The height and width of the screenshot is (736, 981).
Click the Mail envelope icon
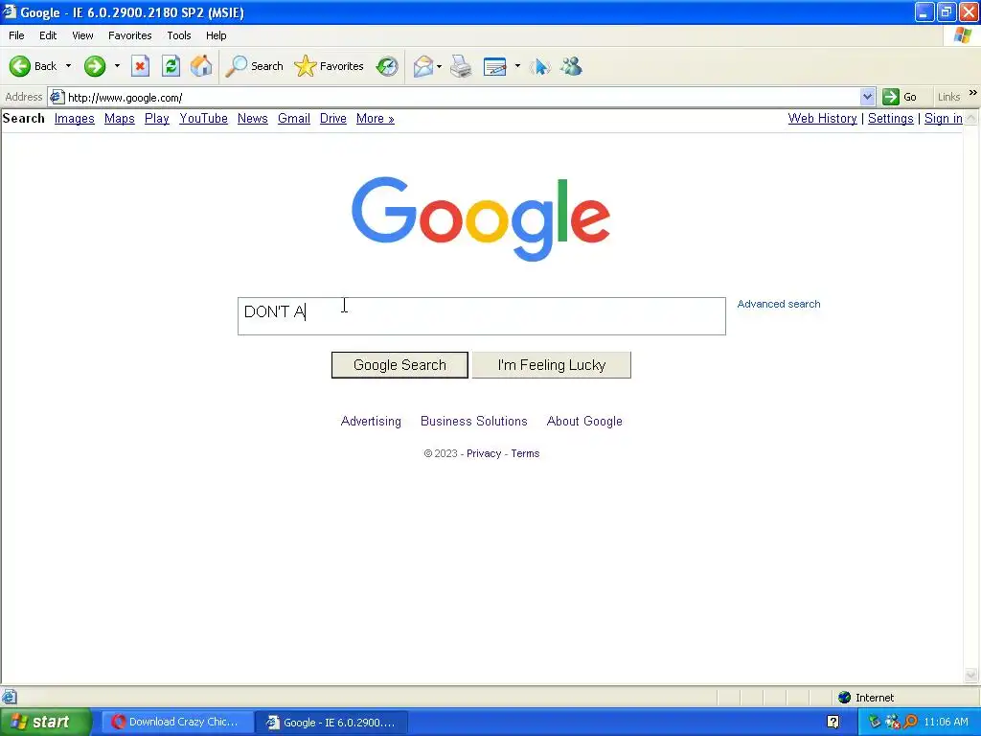click(x=423, y=66)
